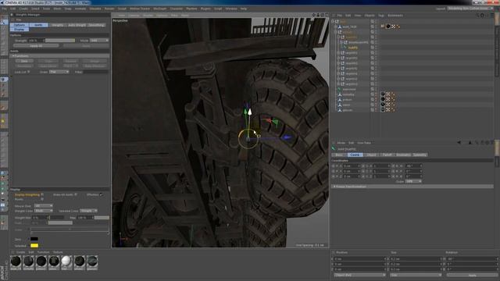Select the first material thumbnail in the Material Manager
This screenshot has height=281, width=500.
pyautogui.click(x=16, y=262)
